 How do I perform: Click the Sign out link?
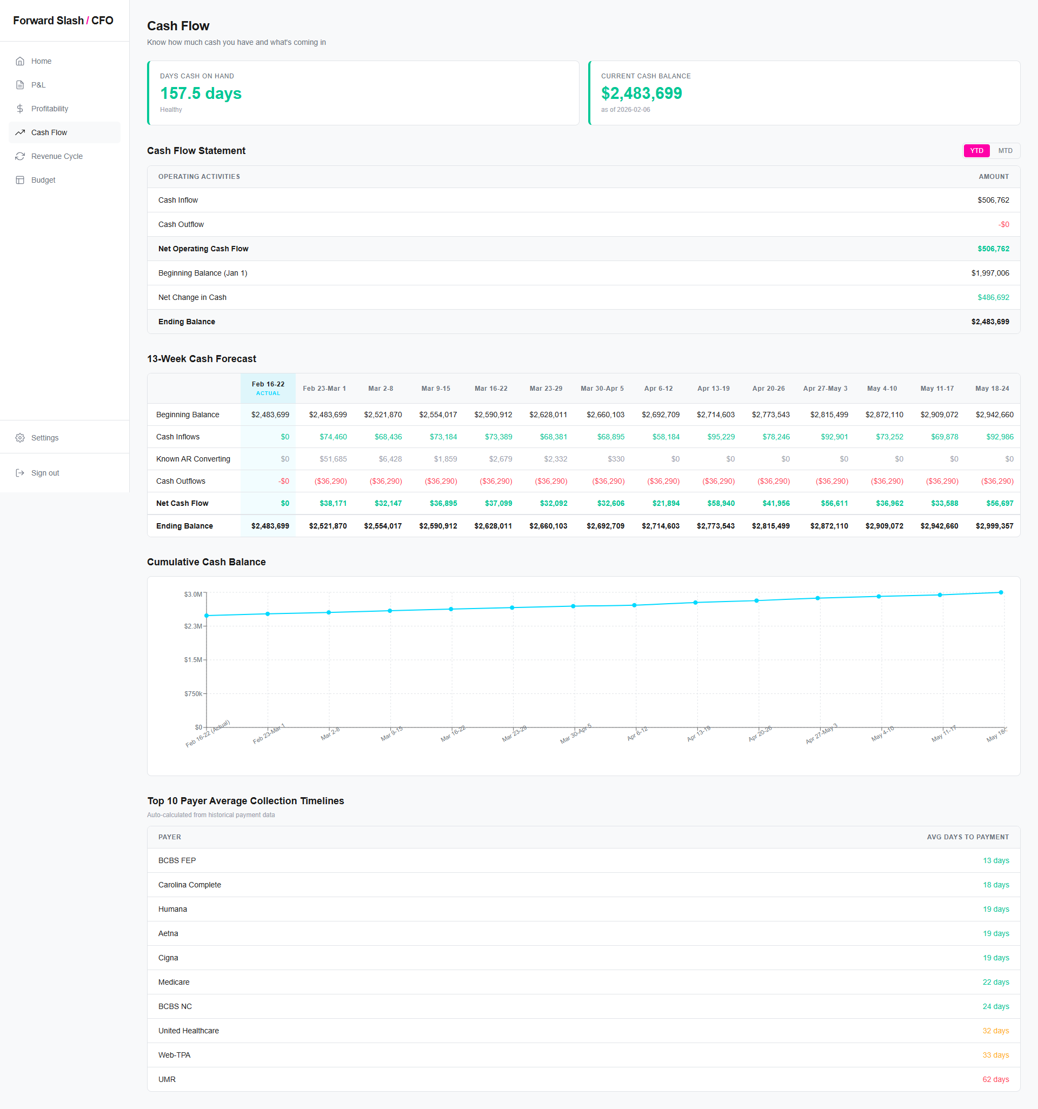click(x=65, y=473)
